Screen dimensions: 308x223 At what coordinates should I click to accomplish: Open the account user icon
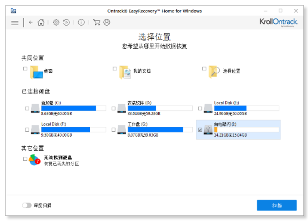[107, 22]
